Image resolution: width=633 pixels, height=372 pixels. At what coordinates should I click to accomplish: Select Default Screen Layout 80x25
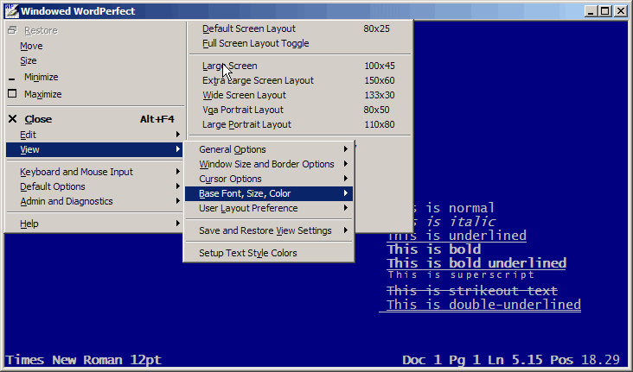click(x=246, y=28)
